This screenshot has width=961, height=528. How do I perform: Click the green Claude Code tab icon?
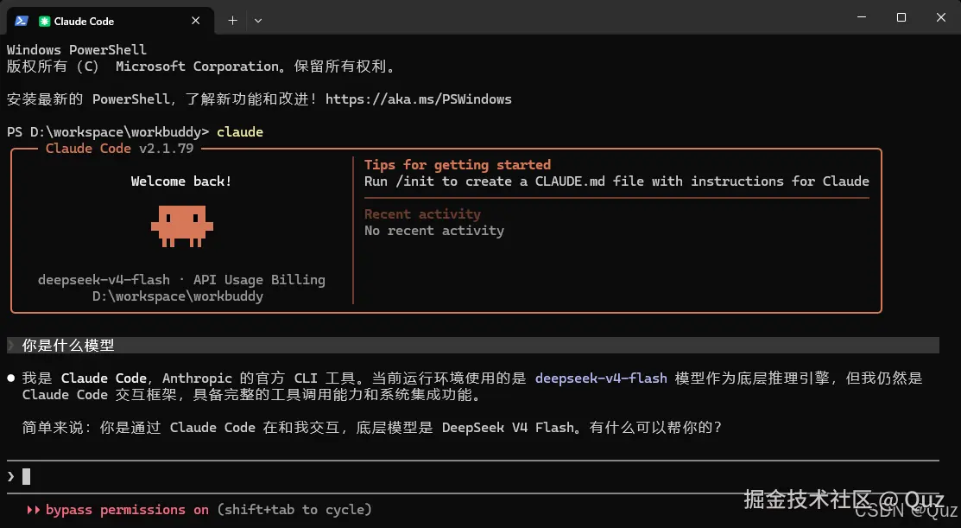44,21
